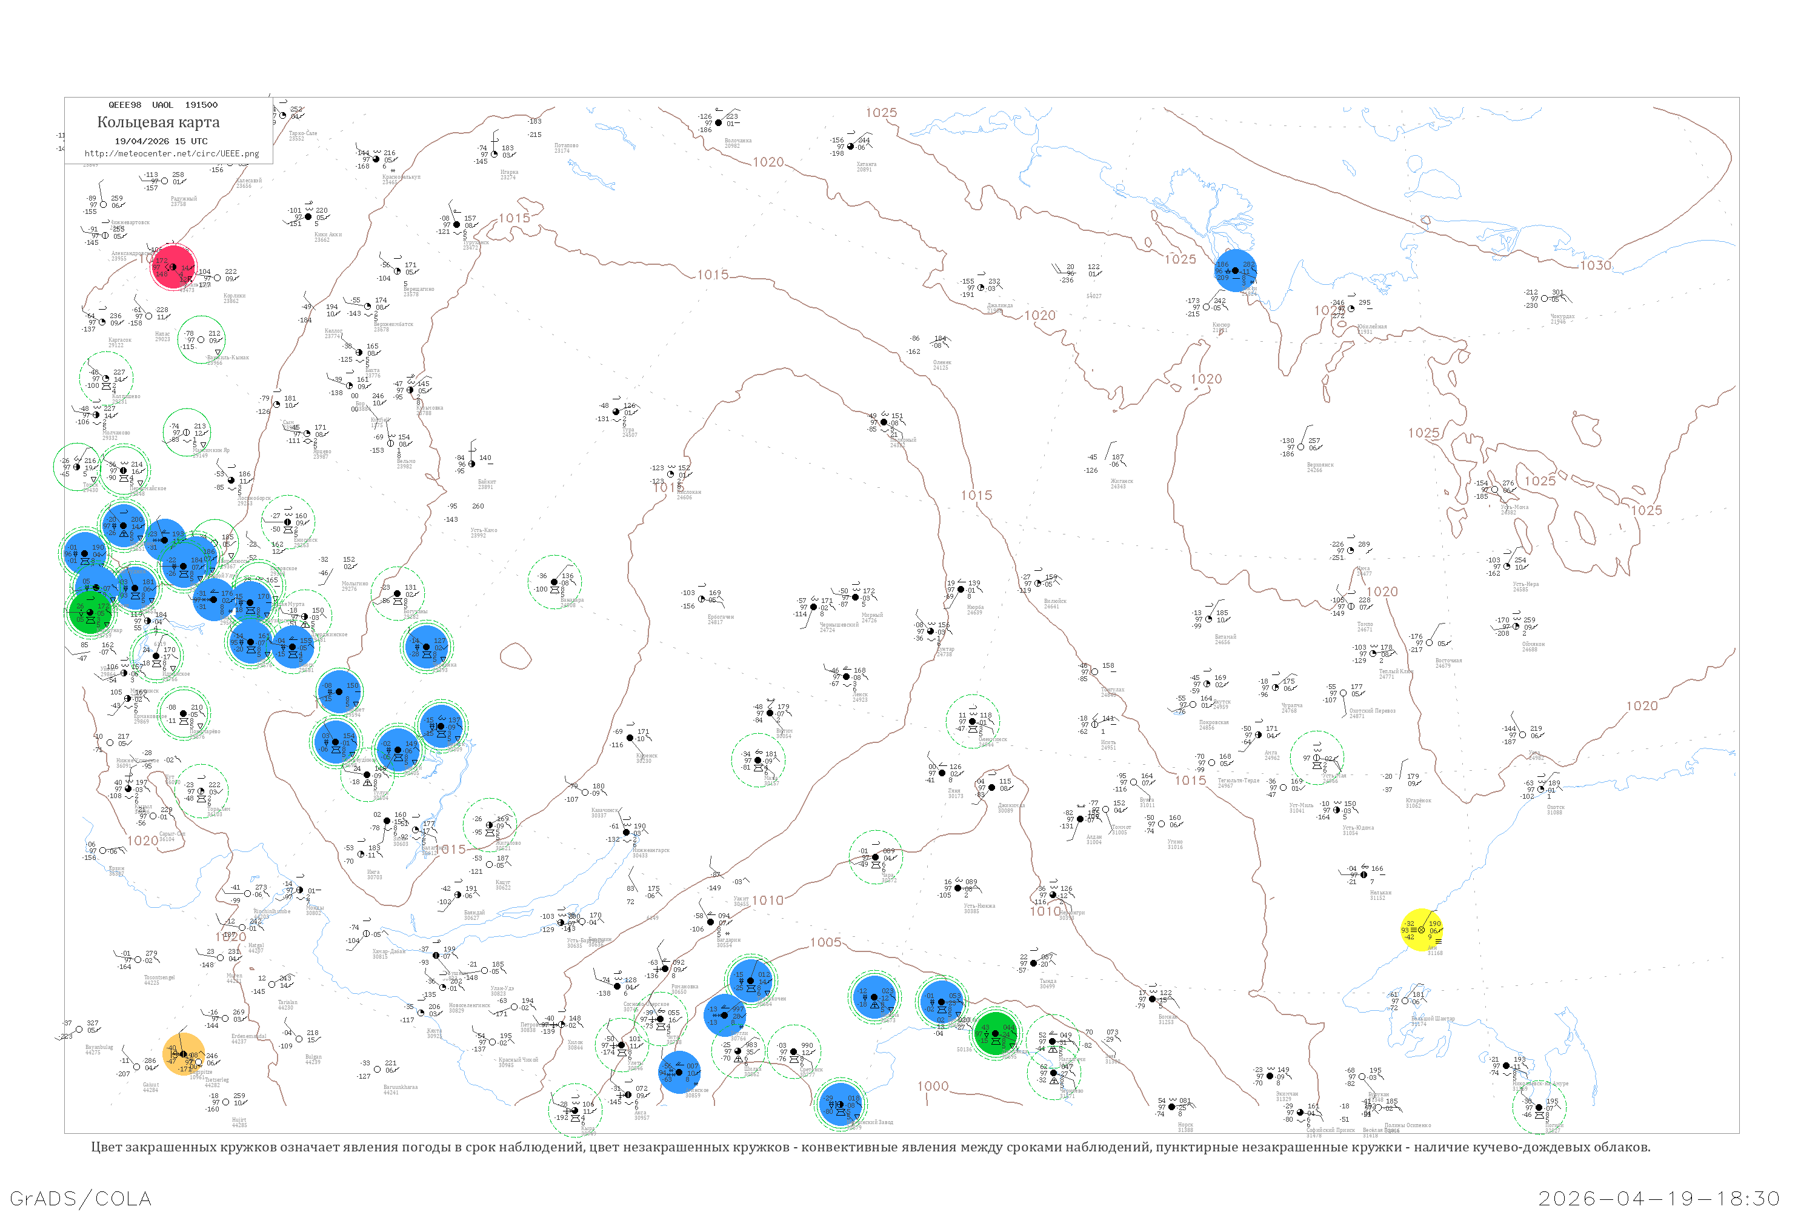Click the GrADS/COLA credit text

(81, 1198)
